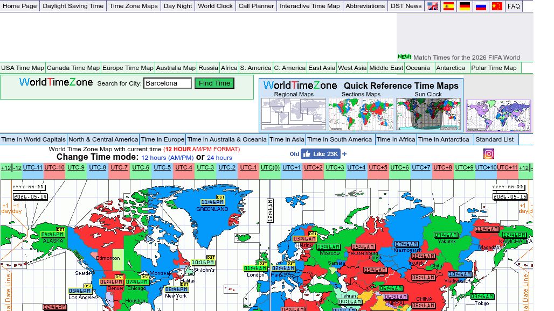Select the UTC+3 time zone header

click(x=335, y=167)
